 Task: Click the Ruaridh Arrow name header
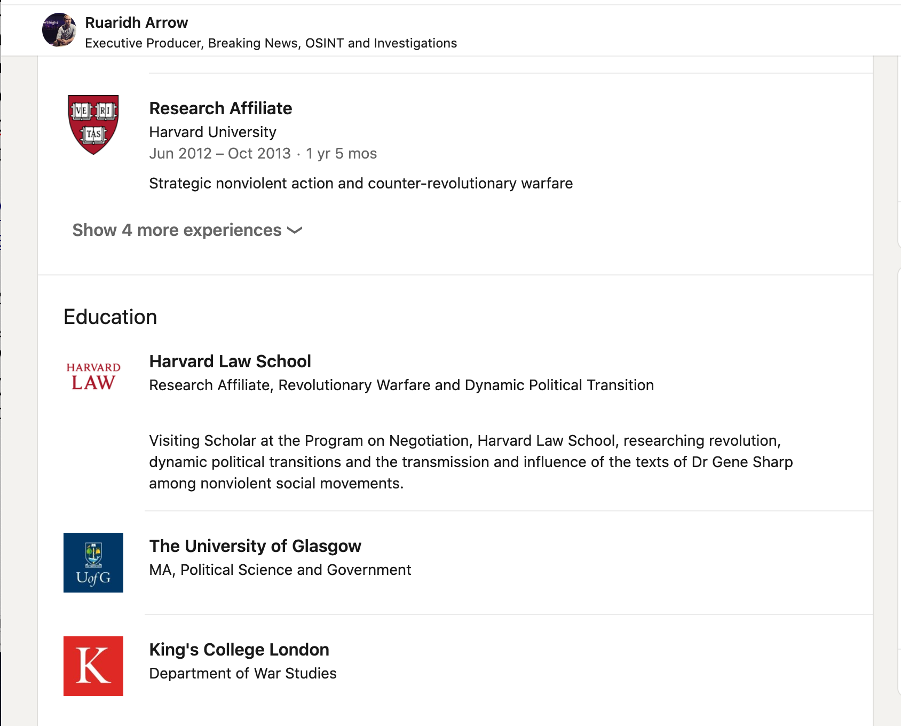click(x=137, y=22)
